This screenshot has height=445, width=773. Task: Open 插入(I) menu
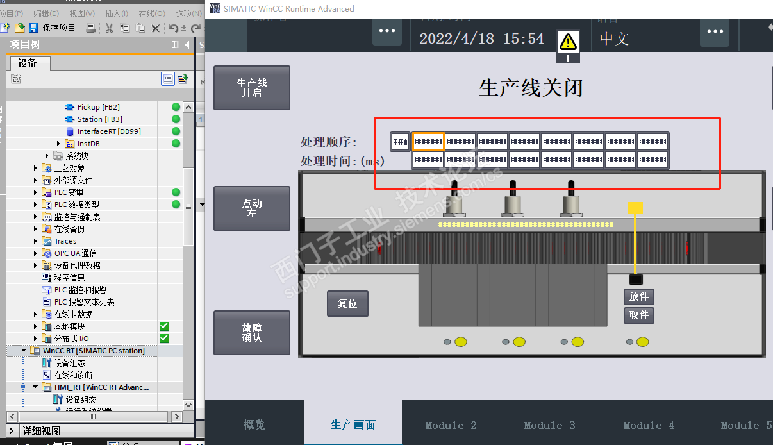117,13
